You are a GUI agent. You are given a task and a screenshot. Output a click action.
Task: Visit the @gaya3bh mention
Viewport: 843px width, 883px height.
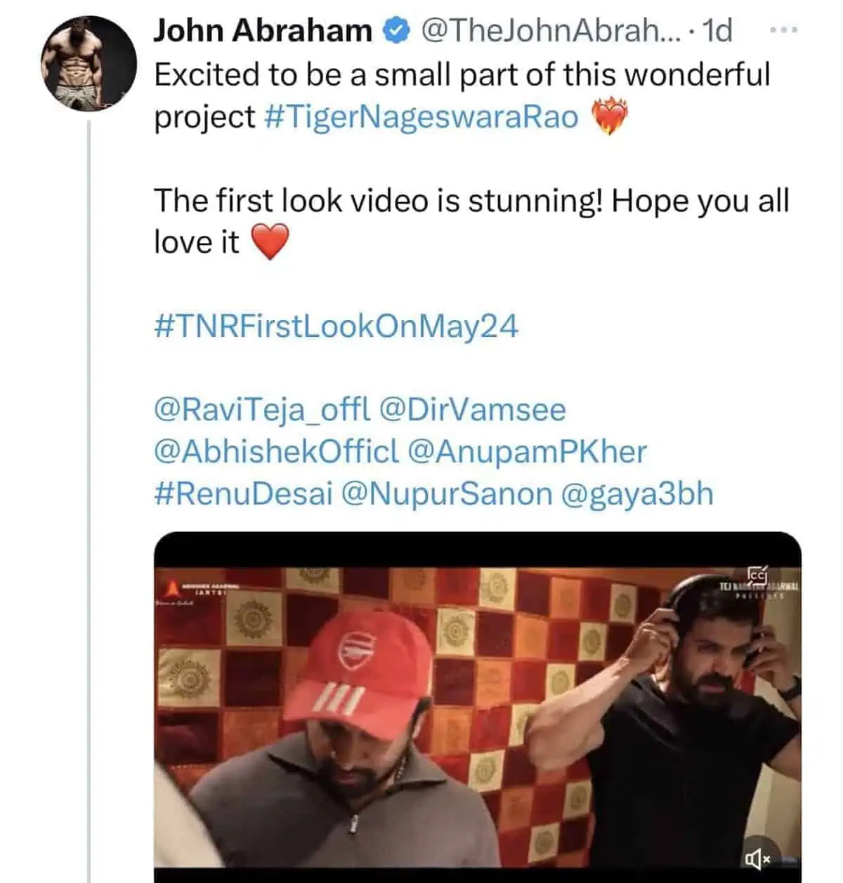(x=637, y=495)
